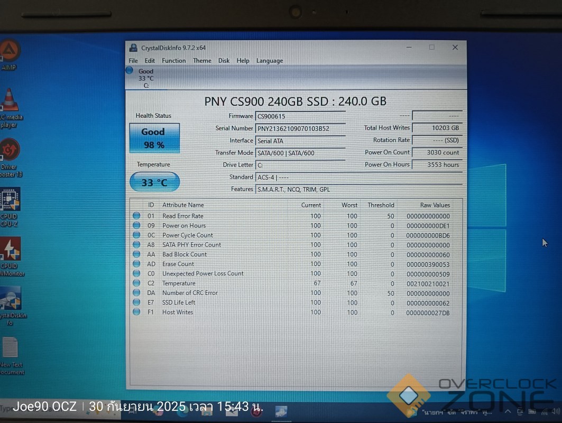Open the Theme menu

(202, 61)
